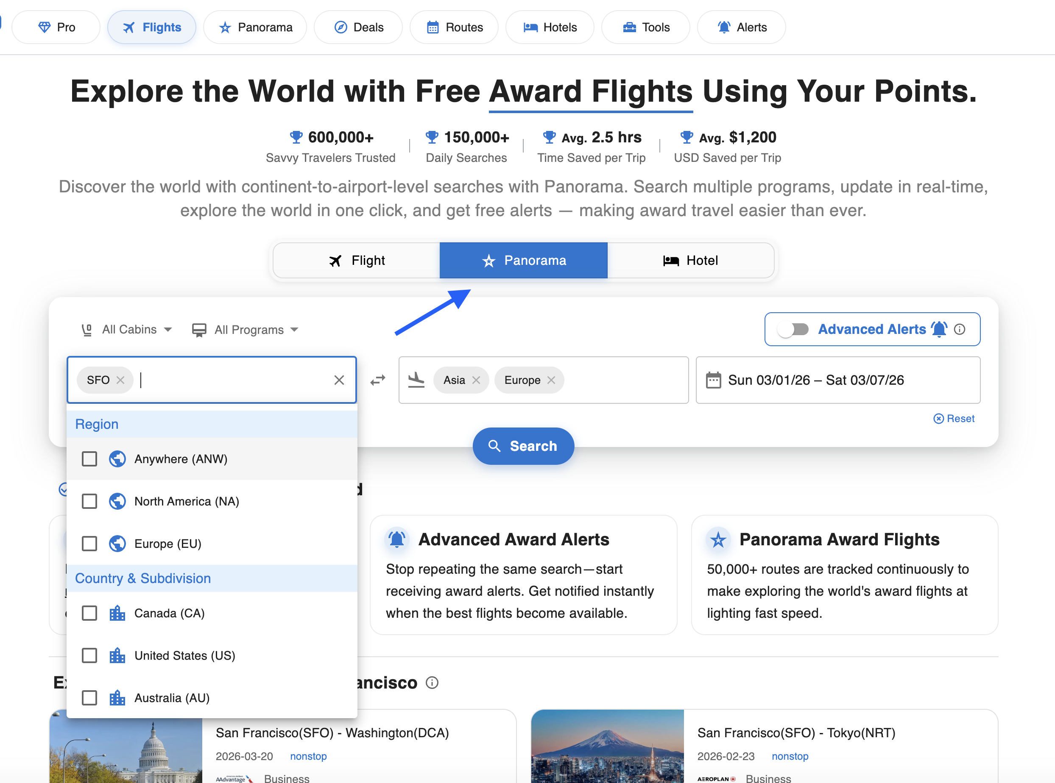Switch to the Hotel search tab
This screenshot has height=783, width=1055.
tap(691, 260)
